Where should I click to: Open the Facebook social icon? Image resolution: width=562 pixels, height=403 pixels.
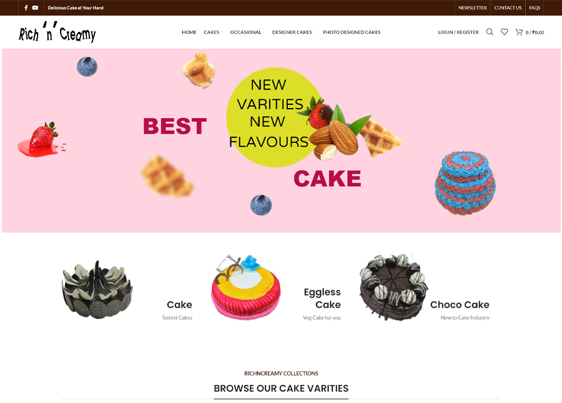(x=26, y=7)
